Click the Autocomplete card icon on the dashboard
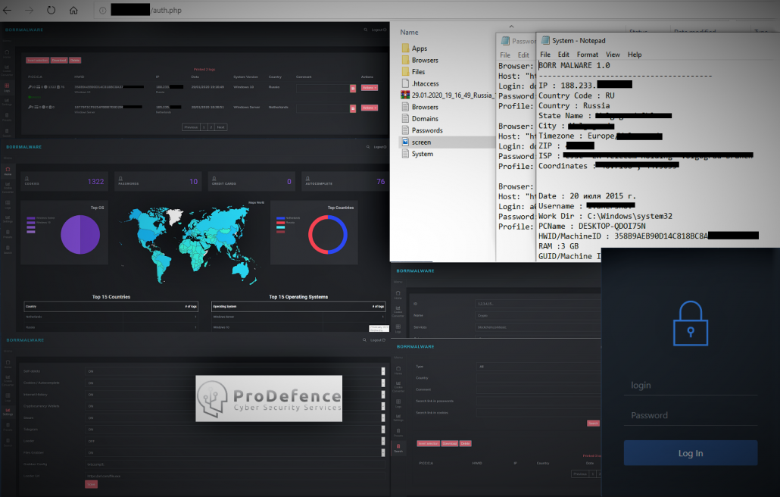780x497 pixels. (308, 178)
